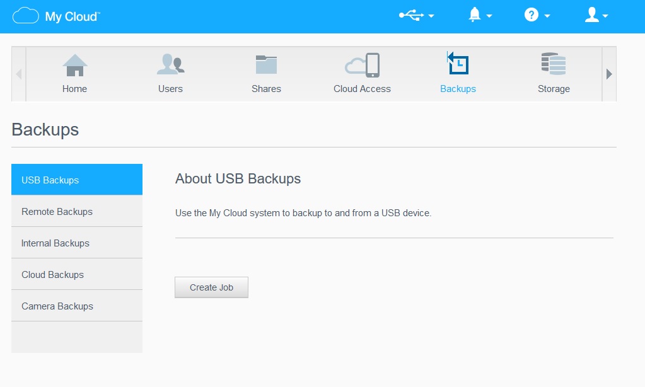
Task: Open the Storage disks icon
Action: click(554, 64)
